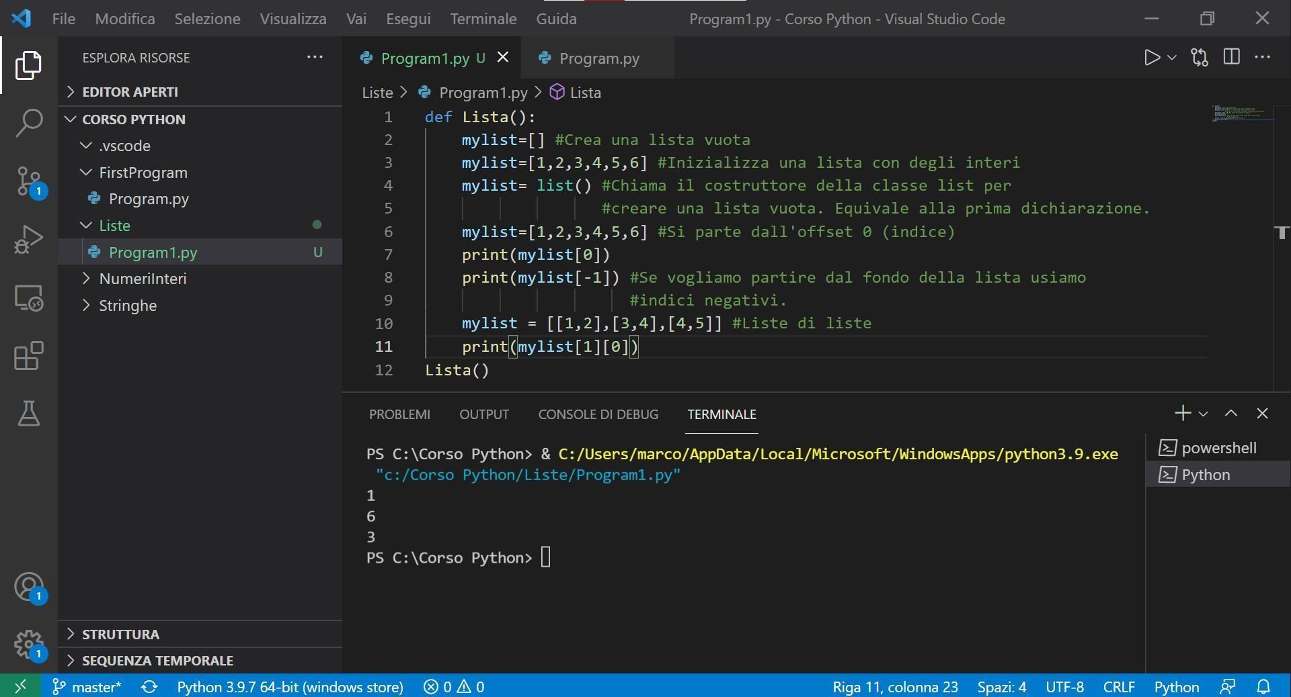Screen dimensions: 1291x697
Task: Open the Manage gear settings icon
Action: [x=28, y=645]
